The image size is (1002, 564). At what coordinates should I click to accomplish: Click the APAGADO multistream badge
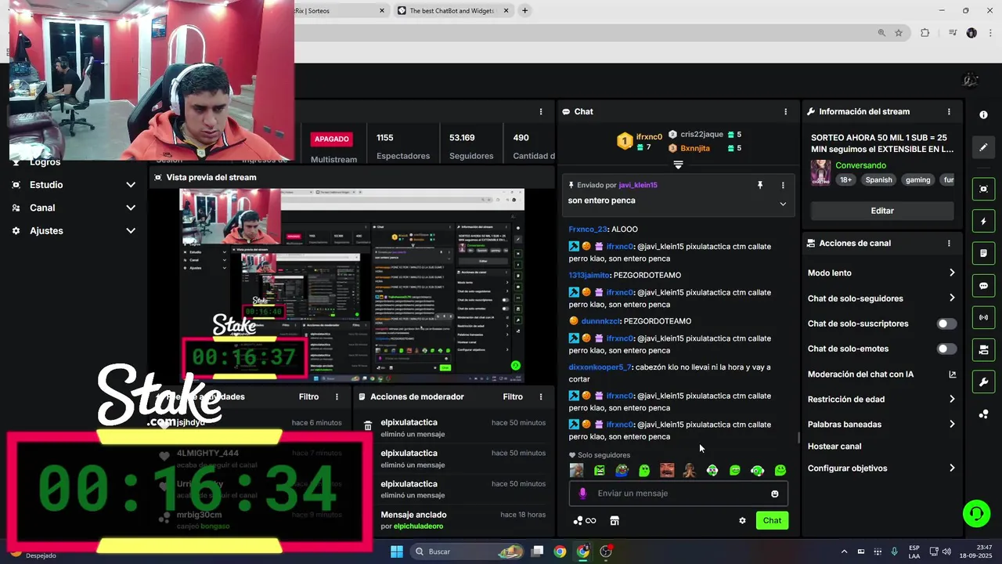[x=331, y=139]
